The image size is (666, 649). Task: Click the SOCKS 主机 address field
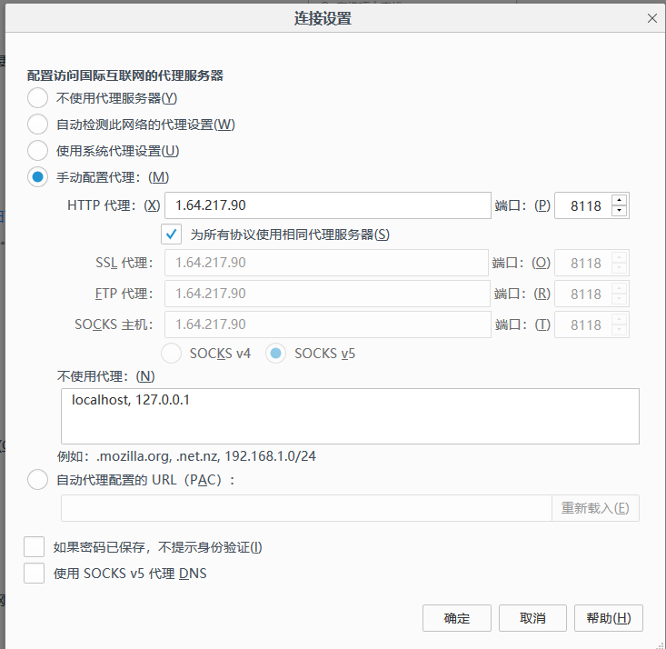coord(328,324)
